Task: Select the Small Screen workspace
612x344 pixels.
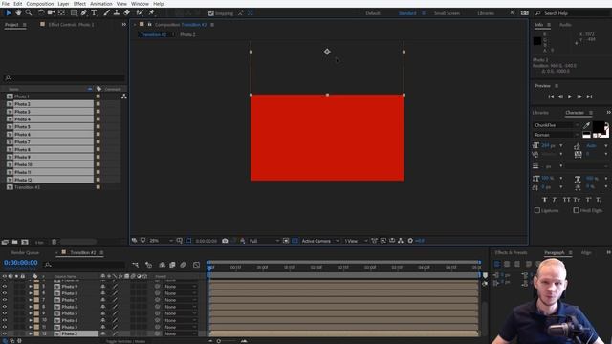Action: (447, 13)
